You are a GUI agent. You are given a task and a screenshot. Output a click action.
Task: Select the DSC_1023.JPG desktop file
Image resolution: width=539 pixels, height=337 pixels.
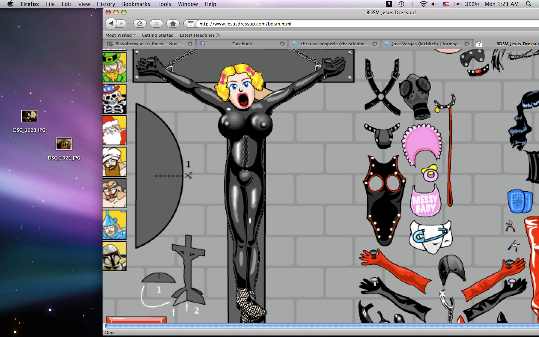click(29, 121)
